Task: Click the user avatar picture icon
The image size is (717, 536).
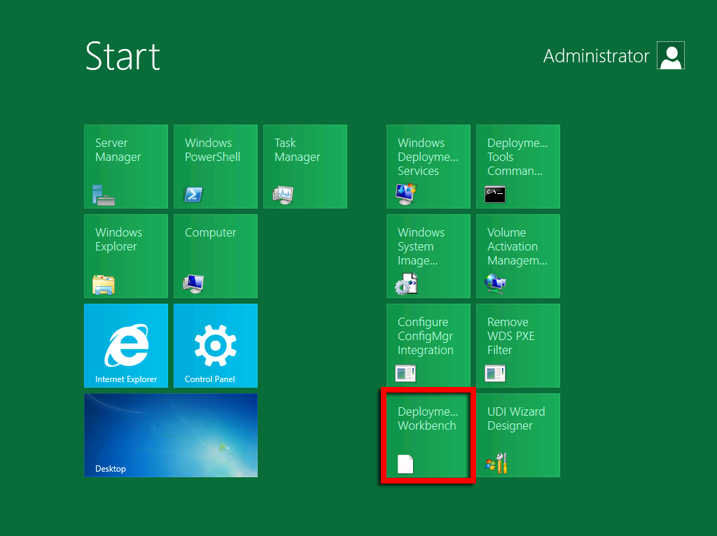Action: click(x=671, y=56)
